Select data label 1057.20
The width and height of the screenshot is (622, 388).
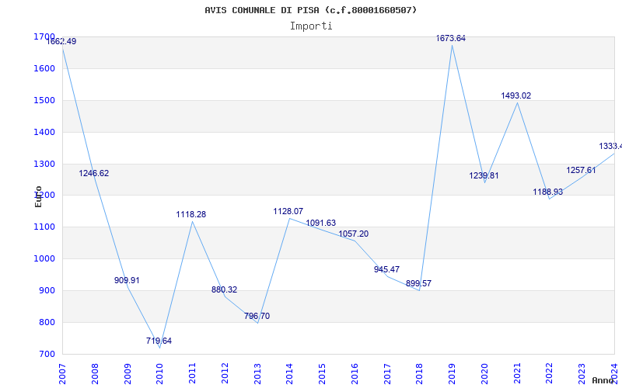(x=353, y=234)
